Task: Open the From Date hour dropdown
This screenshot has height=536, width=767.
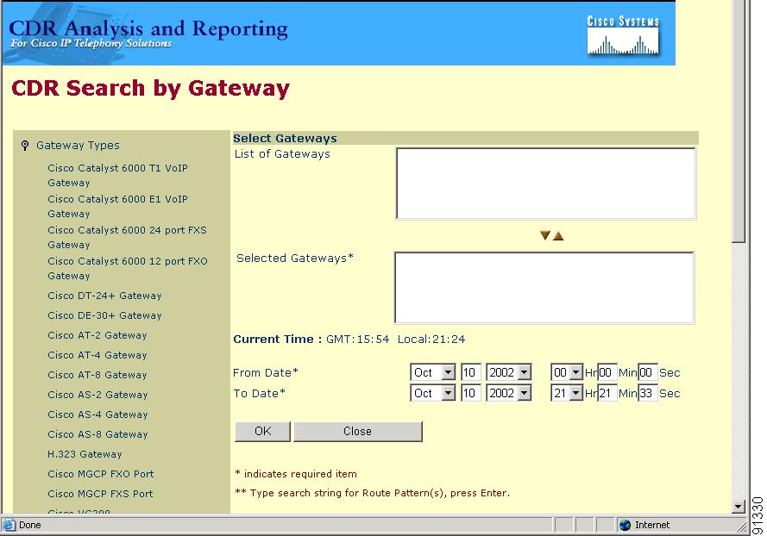Action: click(575, 372)
